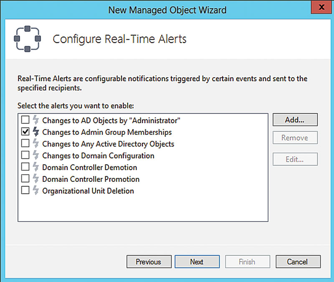The width and height of the screenshot is (334, 282).
Task: Click lightning icon beside Domain Controller Promotion
Action: [x=36, y=179]
